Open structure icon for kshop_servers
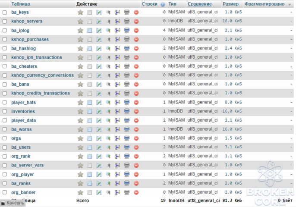This screenshot has width=296, height=207. [x=99, y=21]
